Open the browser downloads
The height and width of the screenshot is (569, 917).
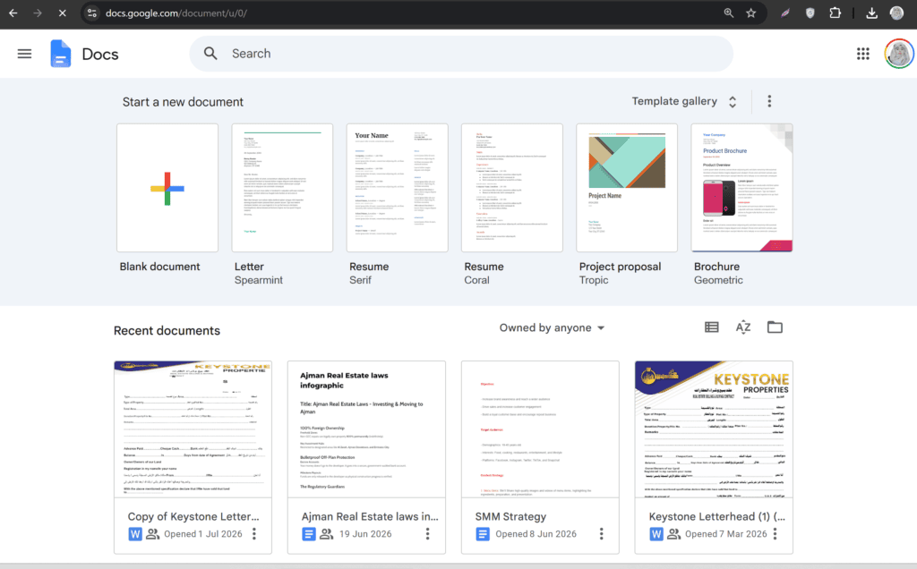pyautogui.click(x=871, y=13)
